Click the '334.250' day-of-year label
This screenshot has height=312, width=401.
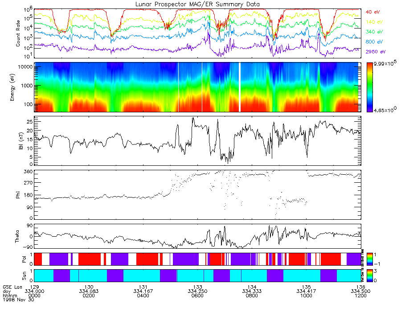(197, 291)
